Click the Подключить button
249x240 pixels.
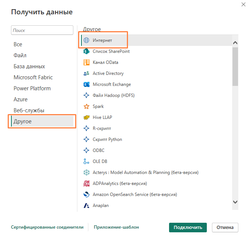click(188, 228)
